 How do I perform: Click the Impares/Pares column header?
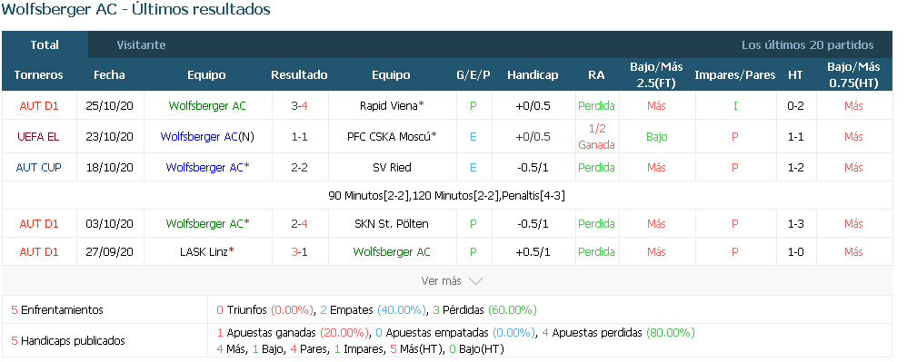pyautogui.click(x=735, y=75)
